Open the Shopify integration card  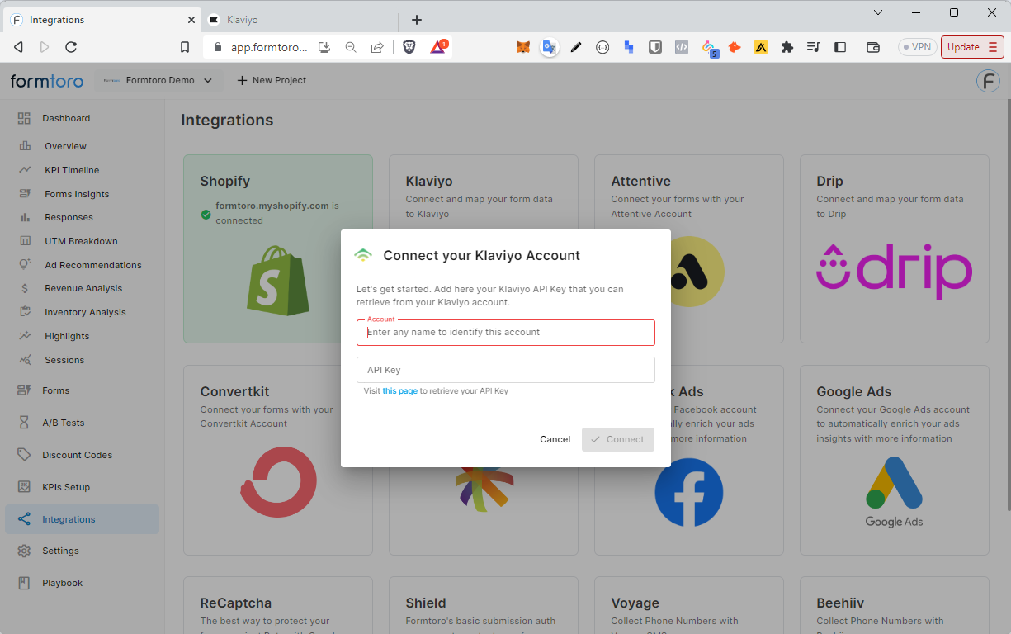pos(278,248)
